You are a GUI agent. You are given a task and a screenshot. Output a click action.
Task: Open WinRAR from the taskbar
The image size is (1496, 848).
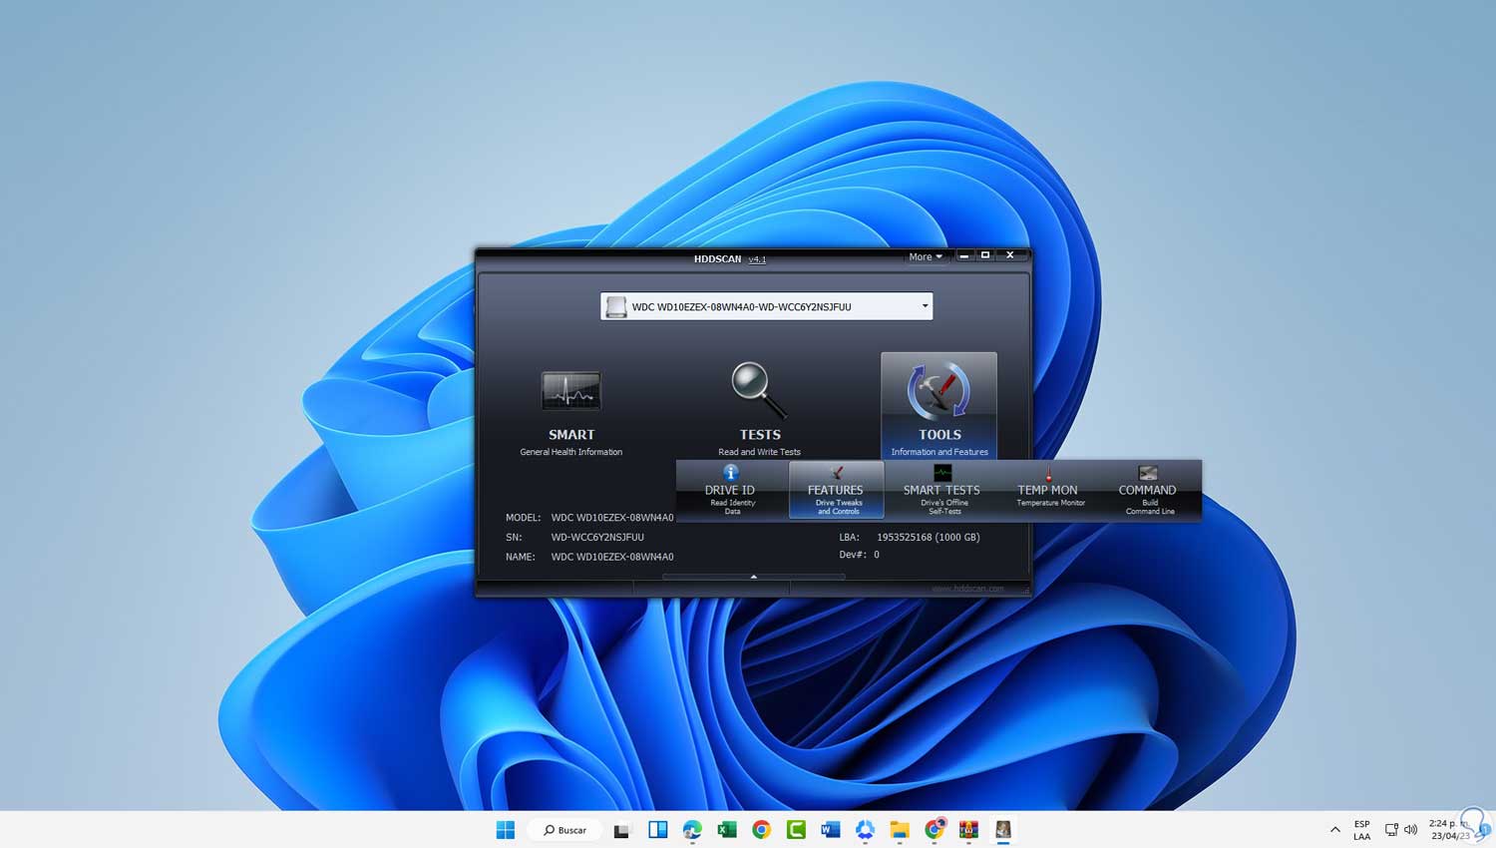point(968,830)
